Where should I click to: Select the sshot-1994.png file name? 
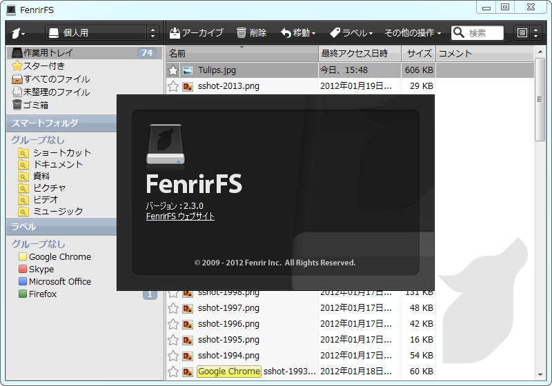coord(228,356)
